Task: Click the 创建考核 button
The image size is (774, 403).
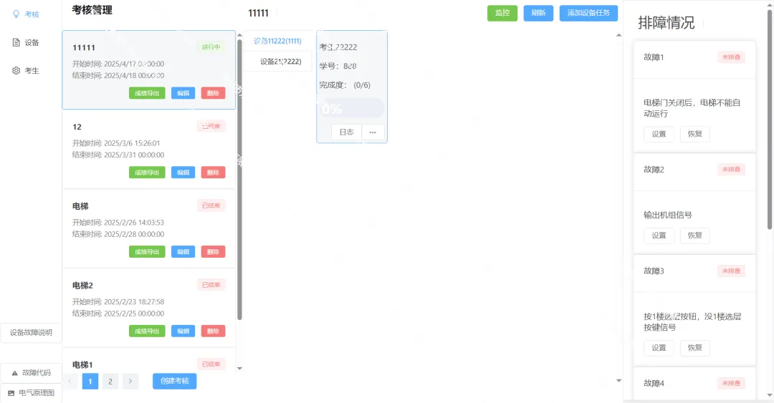Action: point(174,381)
